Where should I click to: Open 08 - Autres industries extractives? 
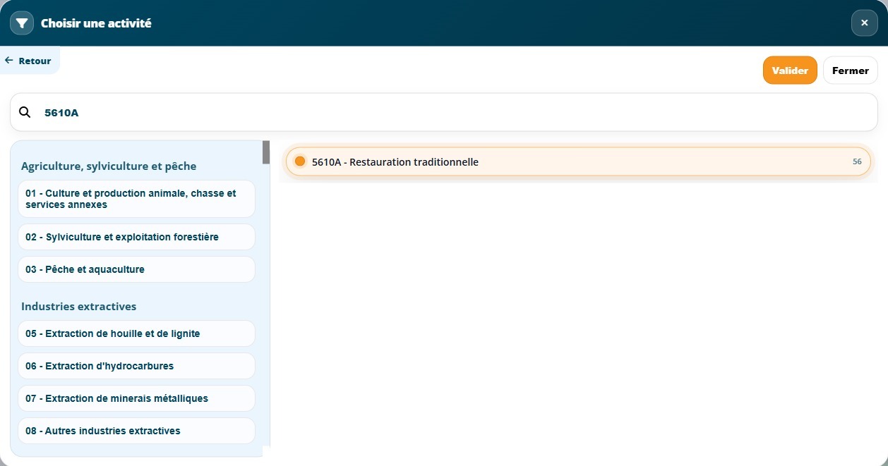click(x=136, y=431)
